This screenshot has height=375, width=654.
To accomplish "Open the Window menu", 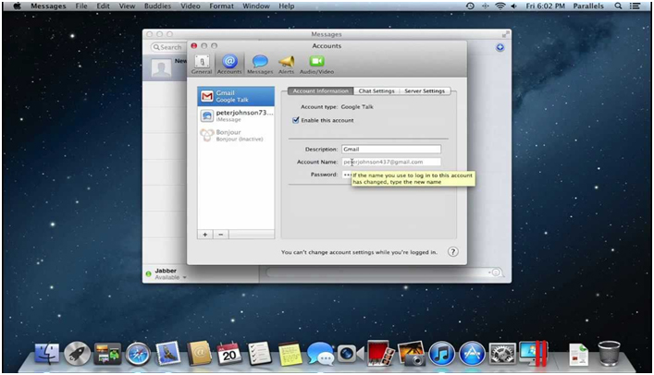I will click(x=256, y=6).
